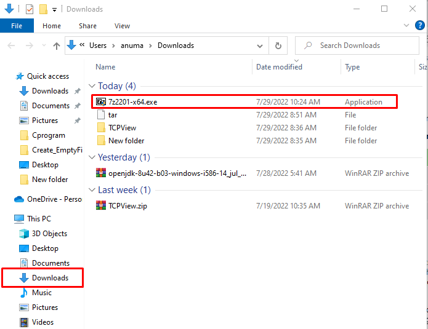This screenshot has width=428, height=329.
Task: Sort by the Date modified column header
Action: 279,67
